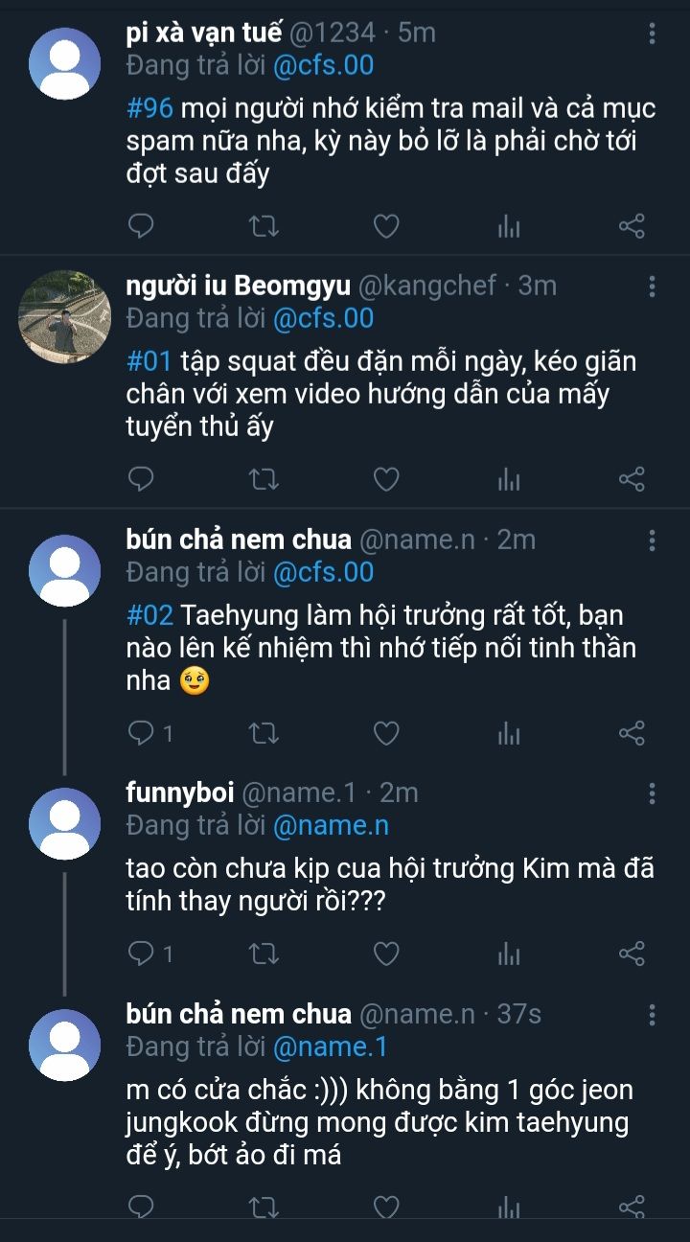Like the #02 Taehyung tweet
This screenshot has width=690, height=1242.
(385, 734)
